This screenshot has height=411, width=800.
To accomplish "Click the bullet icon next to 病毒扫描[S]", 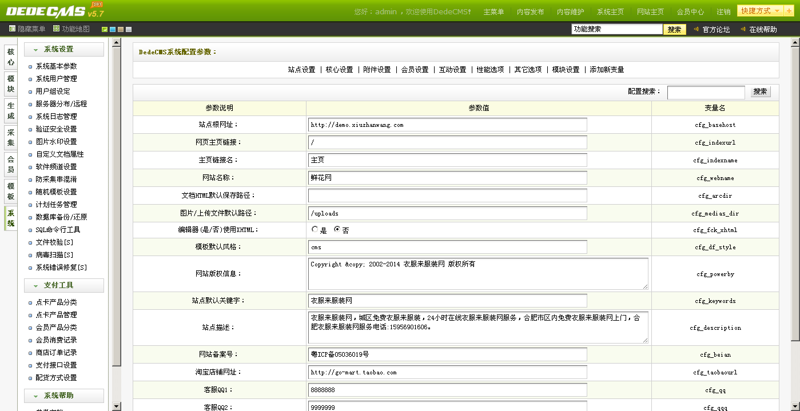I will coord(30,256).
